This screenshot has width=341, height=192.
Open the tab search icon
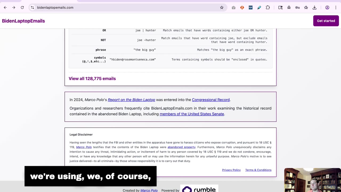click(x=280, y=8)
